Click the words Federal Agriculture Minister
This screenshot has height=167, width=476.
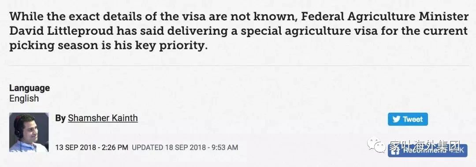[x=385, y=16]
